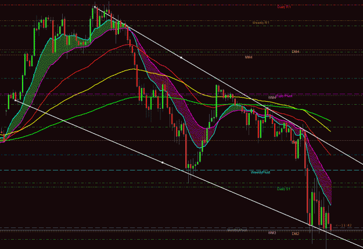This screenshot has height=249, width=363.
Task: Select lower trendline's starting anchor point at left
Action: click(15, 100)
